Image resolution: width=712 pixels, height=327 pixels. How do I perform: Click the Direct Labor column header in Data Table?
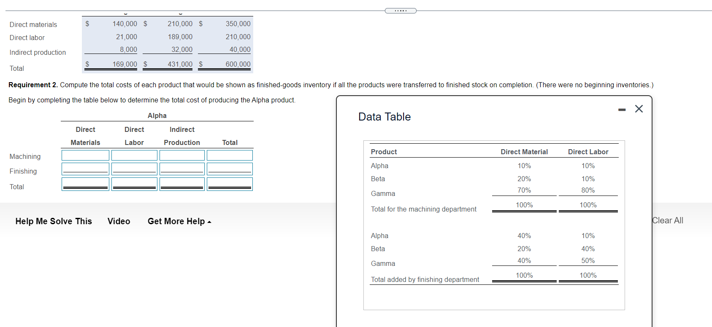pos(588,152)
